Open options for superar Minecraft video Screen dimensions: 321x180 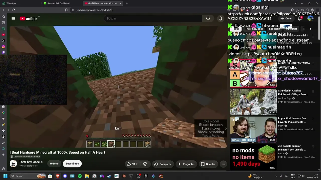[x=313, y=147]
